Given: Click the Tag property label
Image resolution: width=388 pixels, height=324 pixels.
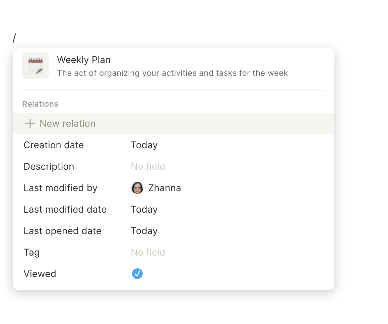Looking at the screenshot, I should 32,253.
